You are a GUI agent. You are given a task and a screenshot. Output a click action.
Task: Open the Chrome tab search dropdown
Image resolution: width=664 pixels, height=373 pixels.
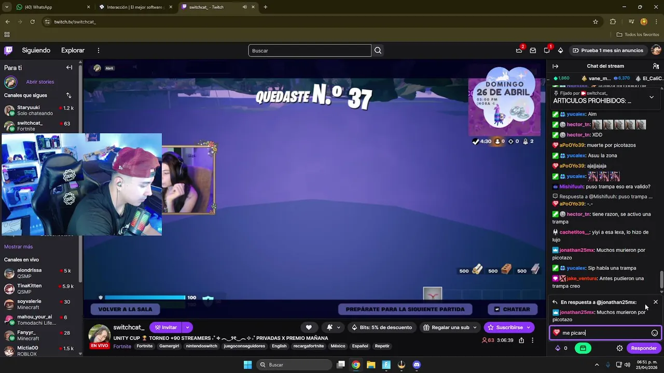pos(7,7)
